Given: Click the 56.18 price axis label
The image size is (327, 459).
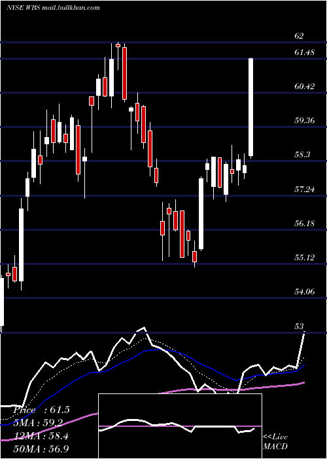Looking at the screenshot, I should [x=305, y=224].
